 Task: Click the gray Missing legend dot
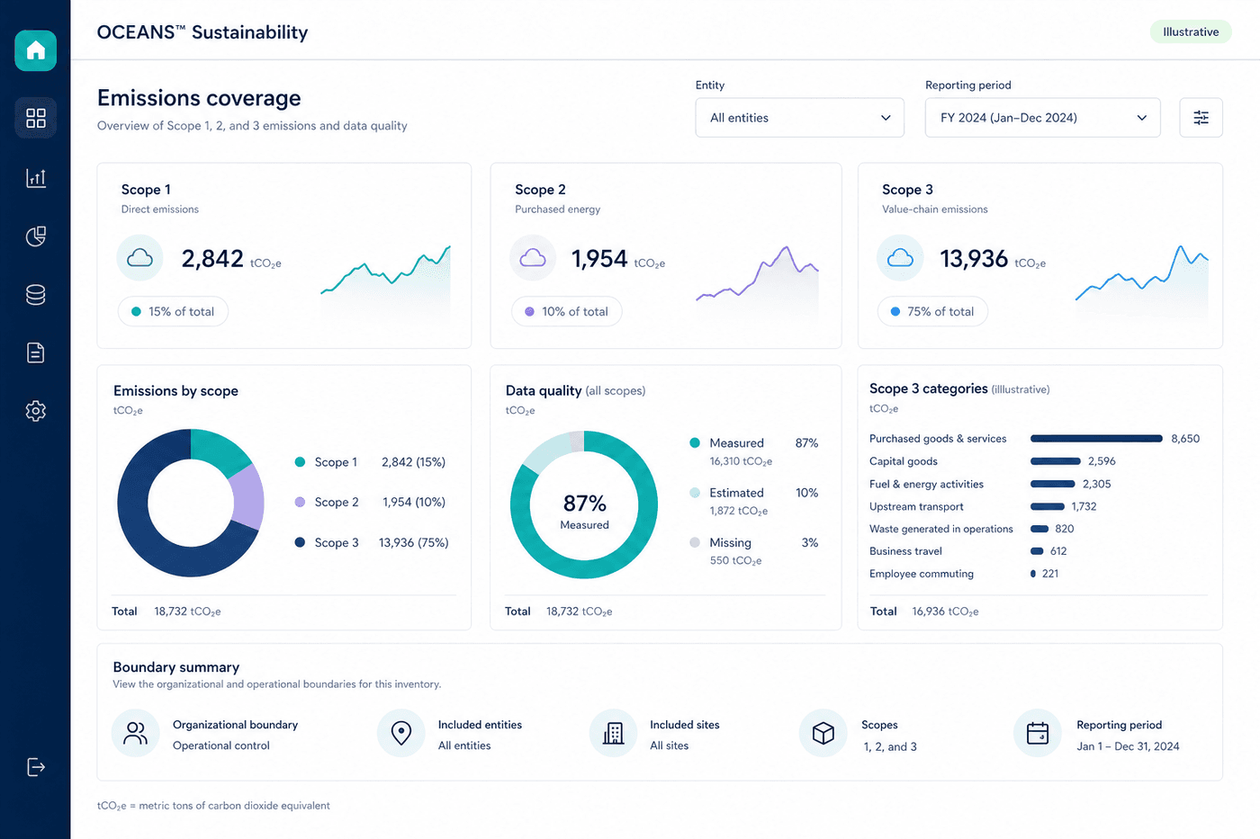(x=695, y=542)
